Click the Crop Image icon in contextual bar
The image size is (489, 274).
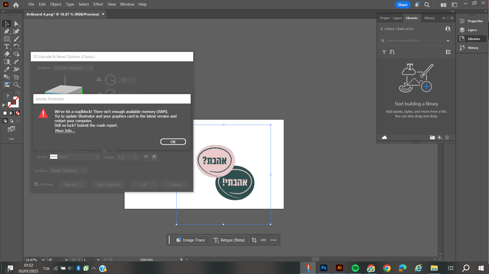[x=254, y=240]
